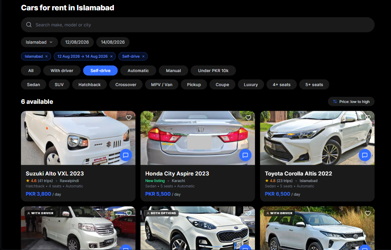Screen dimensions: 391x250
Task: Filter by SUV body type
Action: [59, 85]
